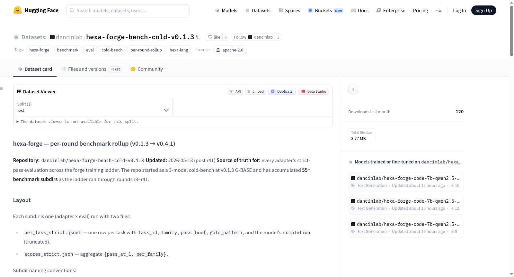Image resolution: width=514 pixels, height=277 pixels.
Task: Focus the search models, datasets, users field
Action: pos(128,10)
